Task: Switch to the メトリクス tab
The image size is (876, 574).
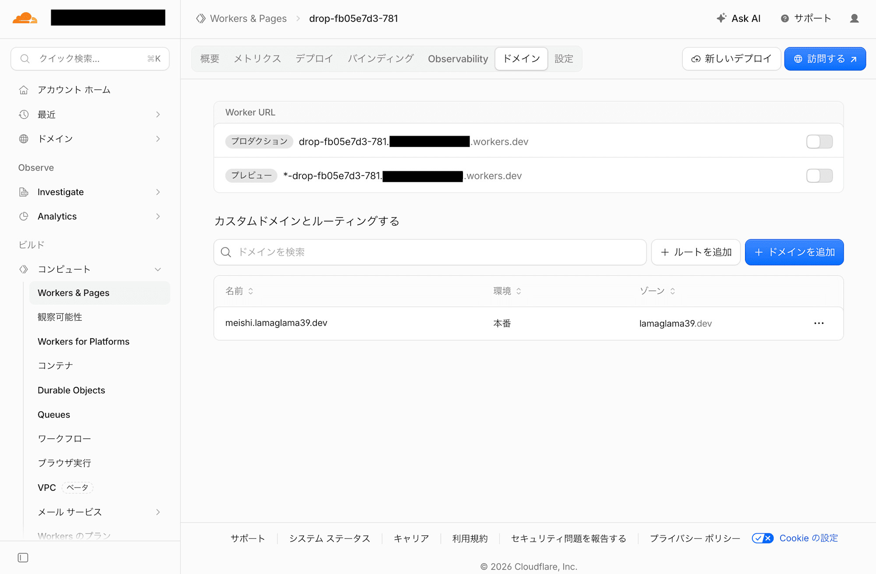Action: (258, 59)
